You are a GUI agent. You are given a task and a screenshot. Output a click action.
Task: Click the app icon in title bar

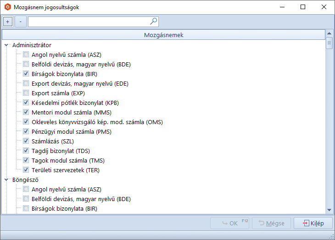click(x=7, y=7)
